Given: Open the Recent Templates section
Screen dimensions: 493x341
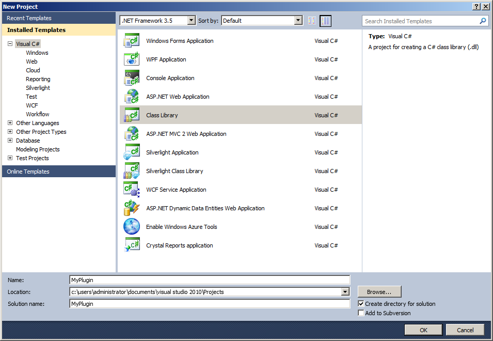Looking at the screenshot, I should (59, 18).
